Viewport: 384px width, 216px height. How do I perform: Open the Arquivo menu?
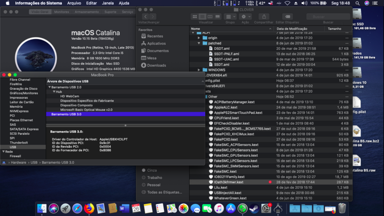[x=74, y=3]
